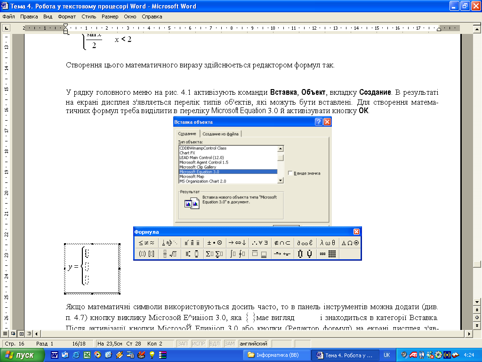Click the Тема 4. Робота у taskbar button
Viewport: 482px width, 362px height.
tap(345, 355)
